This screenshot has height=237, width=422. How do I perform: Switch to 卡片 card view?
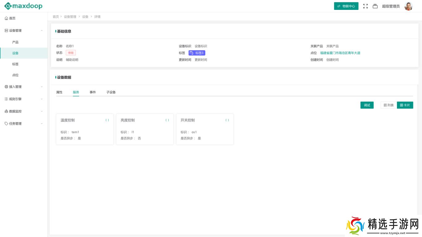tap(405, 105)
